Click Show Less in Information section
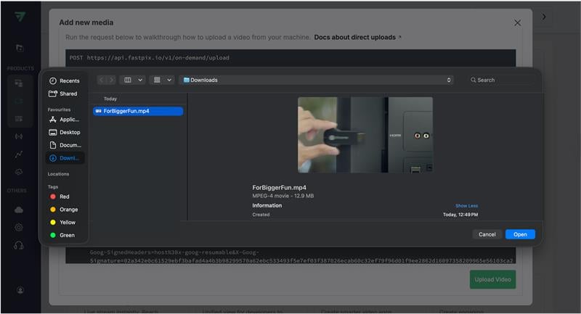Screen dimensions: 581x314 point(466,206)
